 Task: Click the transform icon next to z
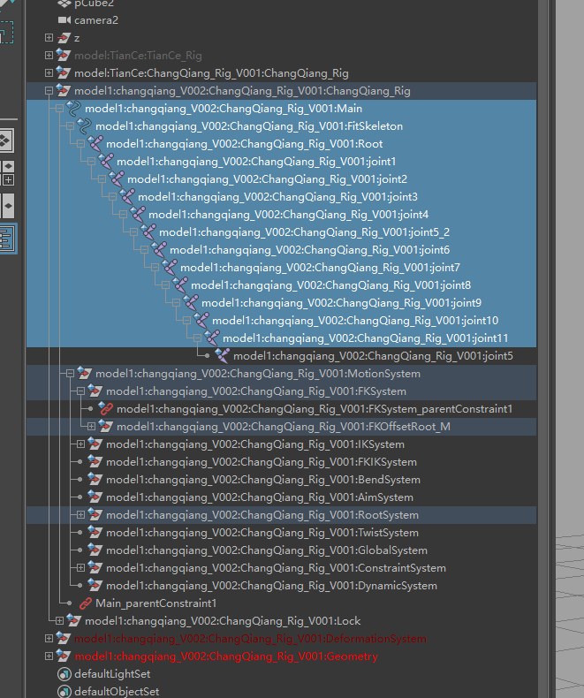point(64,38)
